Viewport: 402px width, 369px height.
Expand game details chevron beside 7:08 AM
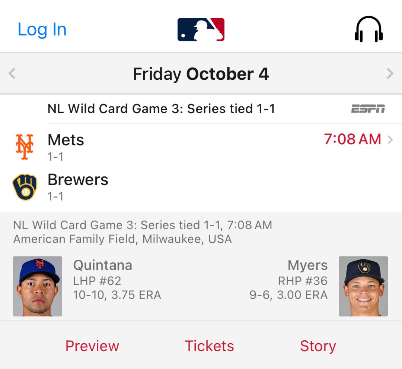390,140
